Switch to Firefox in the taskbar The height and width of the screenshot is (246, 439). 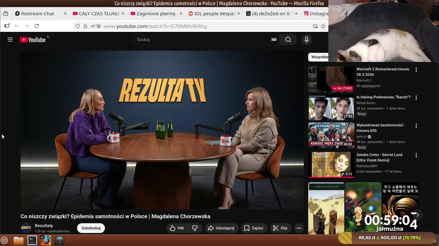pos(46,241)
